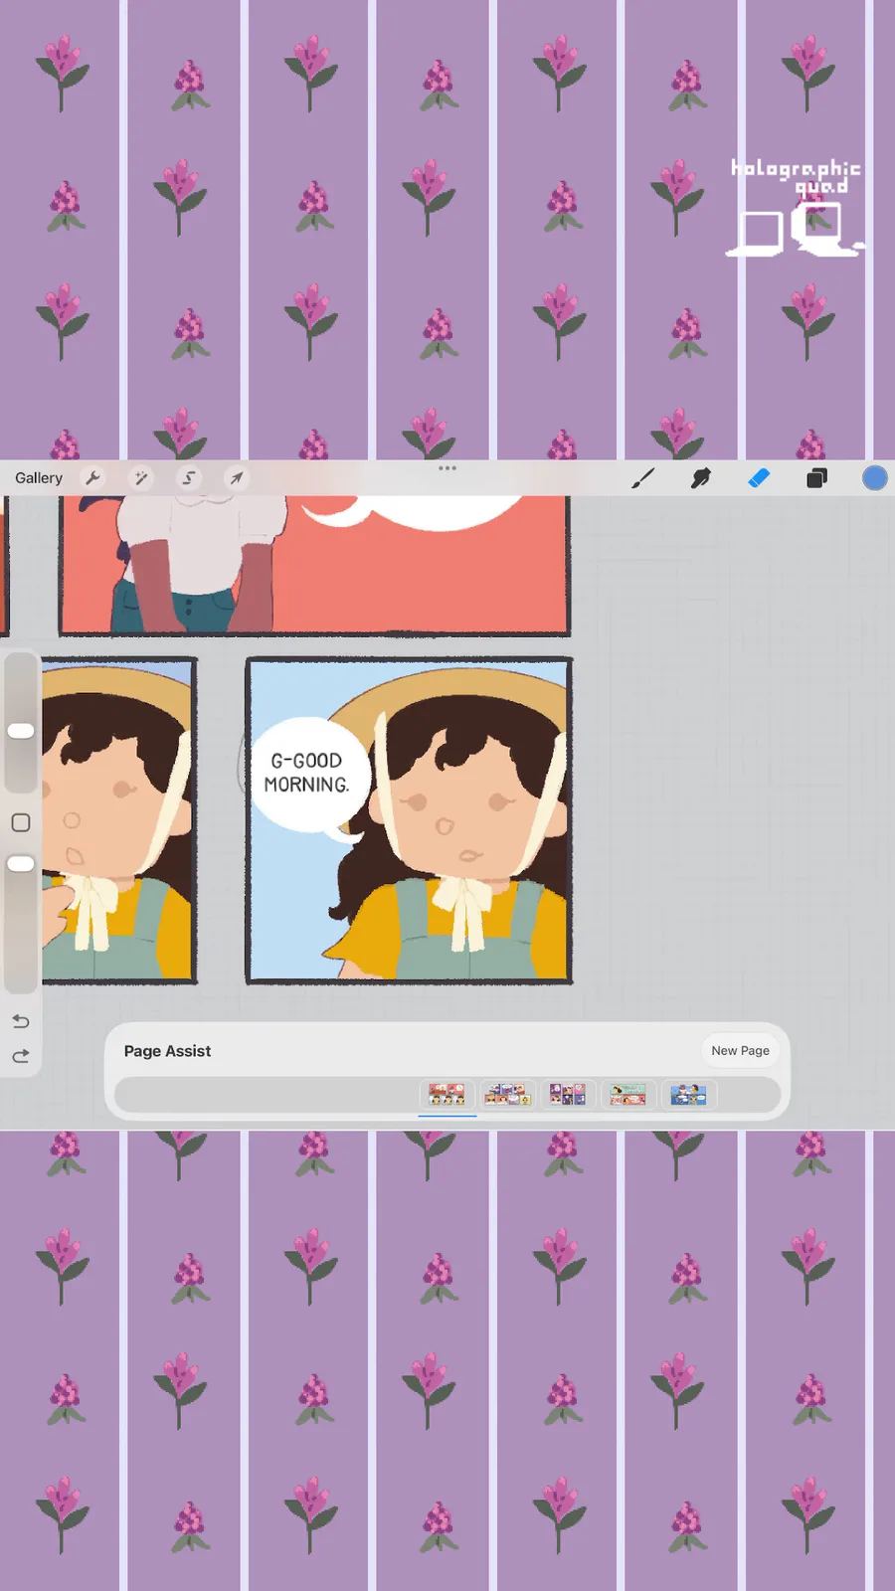Tap the three-dot multitasking handle

pos(447,467)
